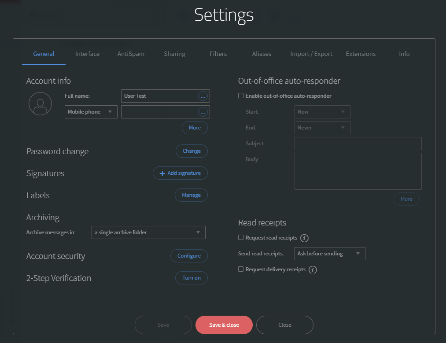Click into the Full name text field
The width and height of the screenshot is (446, 343).
159,96
